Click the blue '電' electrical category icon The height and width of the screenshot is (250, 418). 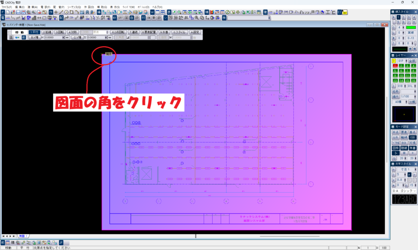point(3,18)
